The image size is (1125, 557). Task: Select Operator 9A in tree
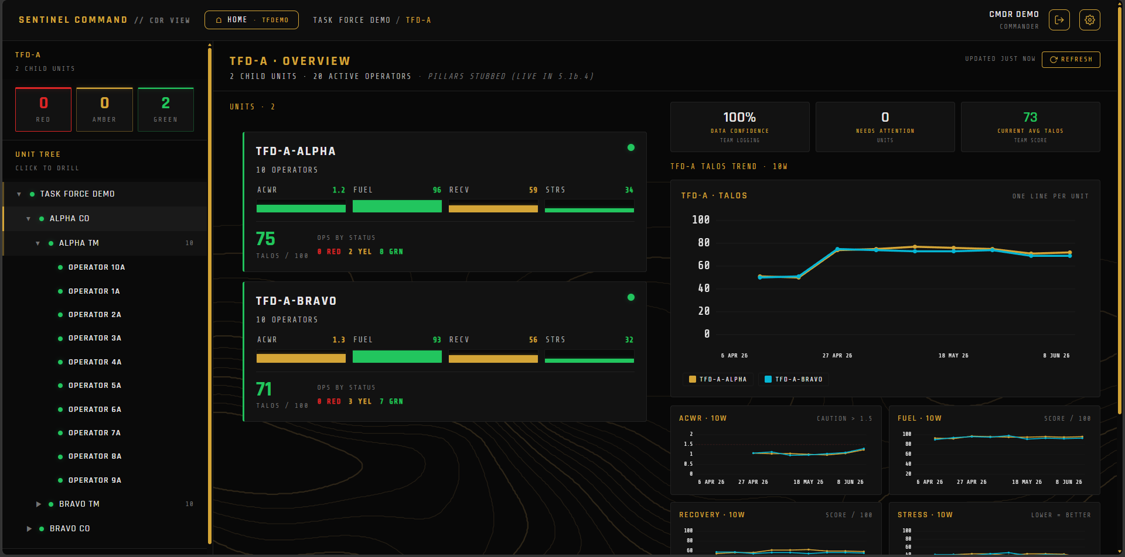coord(105,480)
